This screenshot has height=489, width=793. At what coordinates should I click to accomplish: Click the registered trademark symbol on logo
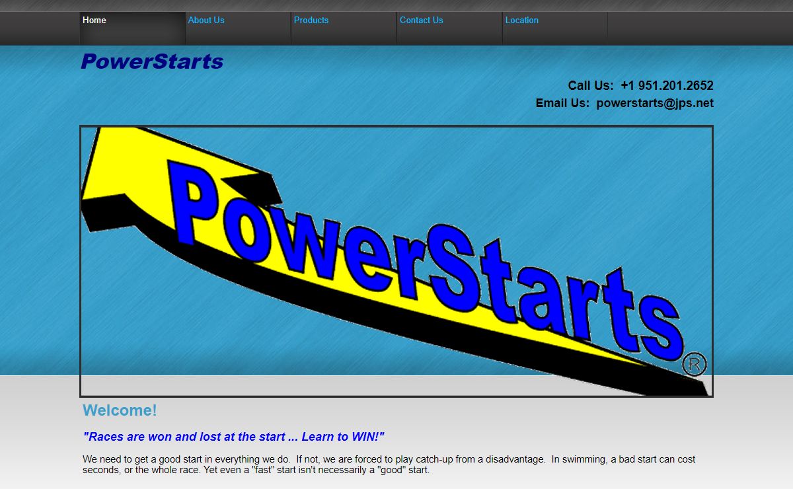pyautogui.click(x=694, y=364)
